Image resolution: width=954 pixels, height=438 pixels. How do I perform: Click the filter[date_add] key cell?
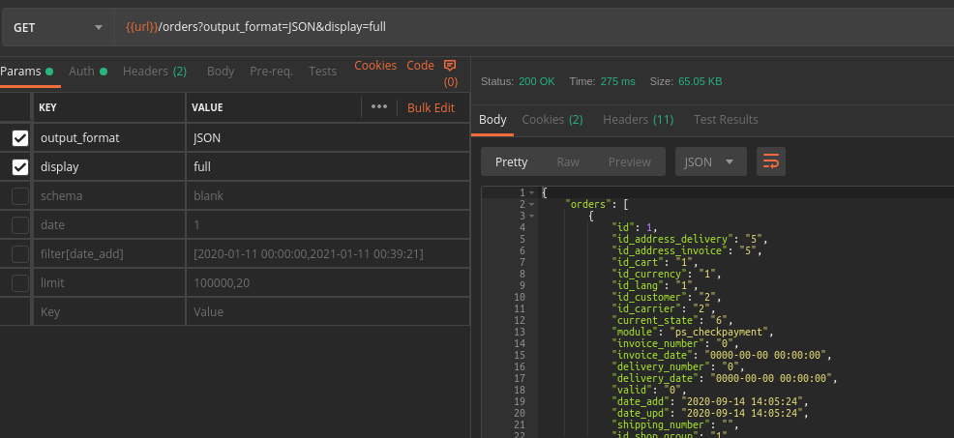109,253
